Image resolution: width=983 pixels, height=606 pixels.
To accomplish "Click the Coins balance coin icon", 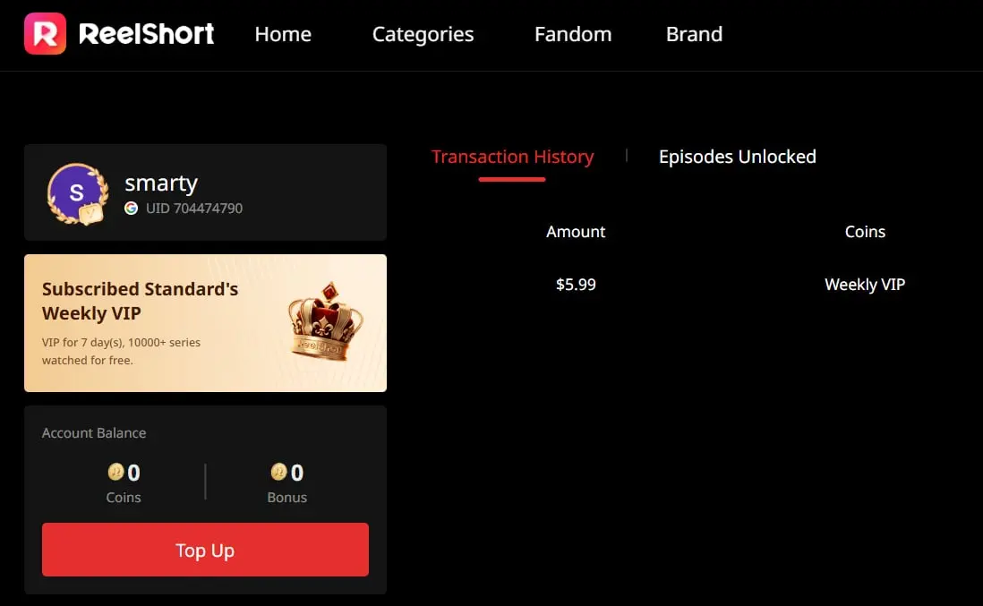I will [x=116, y=471].
